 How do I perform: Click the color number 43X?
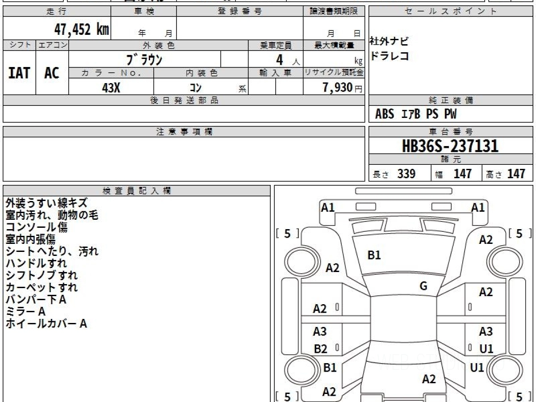[x=111, y=88]
